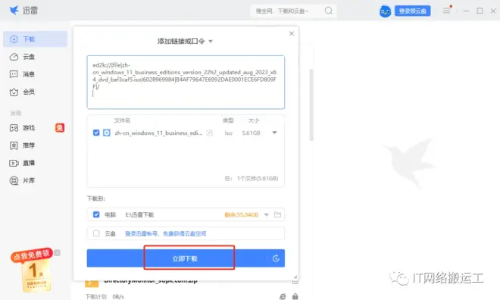Click the dialog resize grip corner
This screenshot has height=300, width=500.
coord(295,277)
